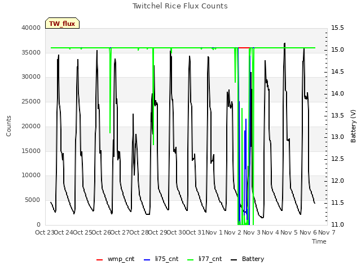
Task: Click the Nov 7 date label
Action: tap(327, 232)
